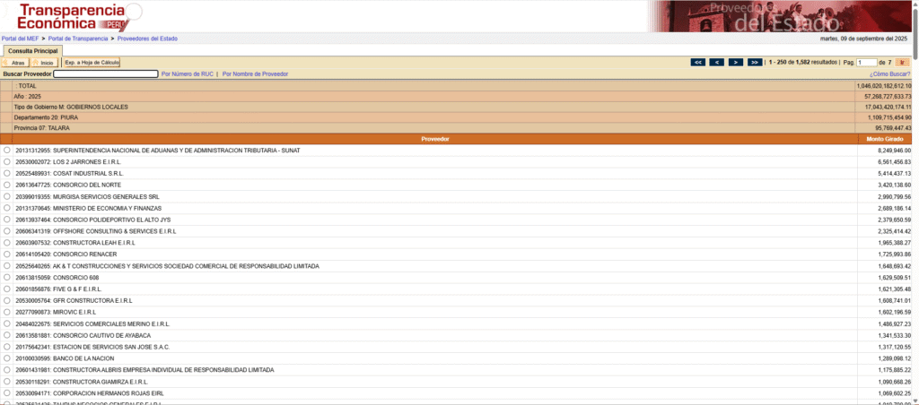Open the Proveedores del Estado breadcrumb link
Image resolution: width=919 pixels, height=405 pixels.
[147, 39]
